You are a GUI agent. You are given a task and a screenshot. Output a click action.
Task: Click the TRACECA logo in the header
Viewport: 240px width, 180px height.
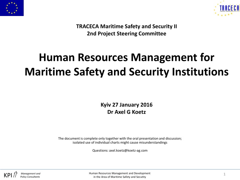tap(226, 9)
